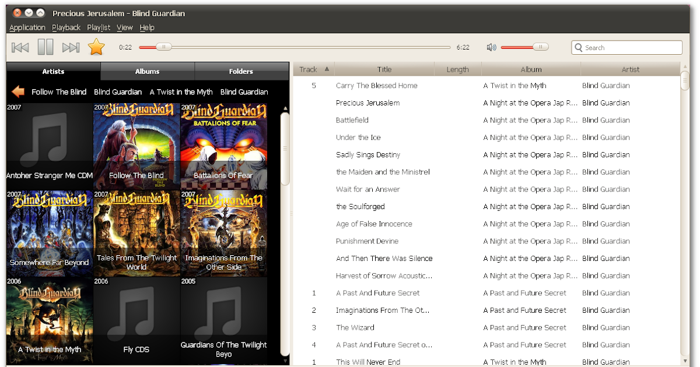
Task: Open Imaginations From The Other Side album
Action: (x=223, y=233)
